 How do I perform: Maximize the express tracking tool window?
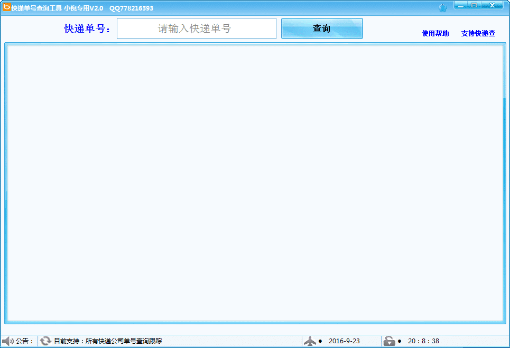[x=474, y=6]
